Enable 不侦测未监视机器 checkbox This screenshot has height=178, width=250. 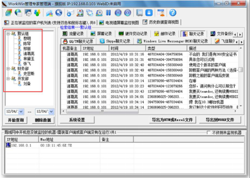(208, 132)
